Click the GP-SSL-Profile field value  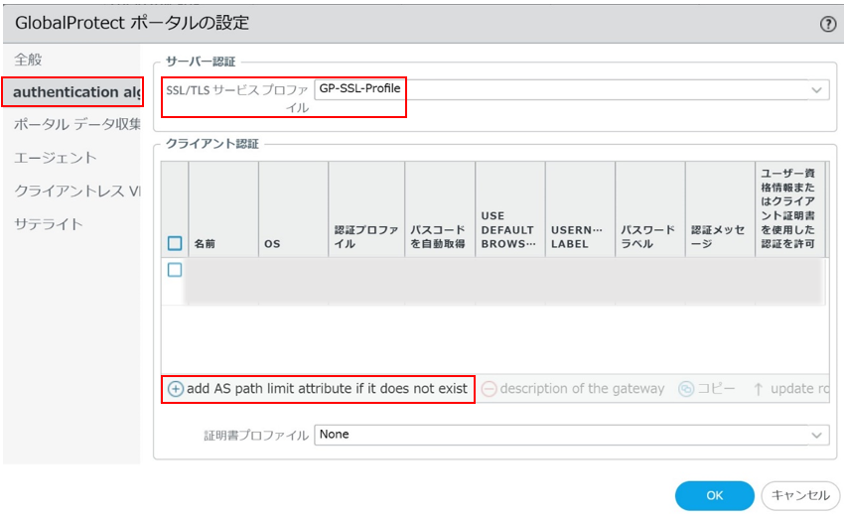(359, 88)
